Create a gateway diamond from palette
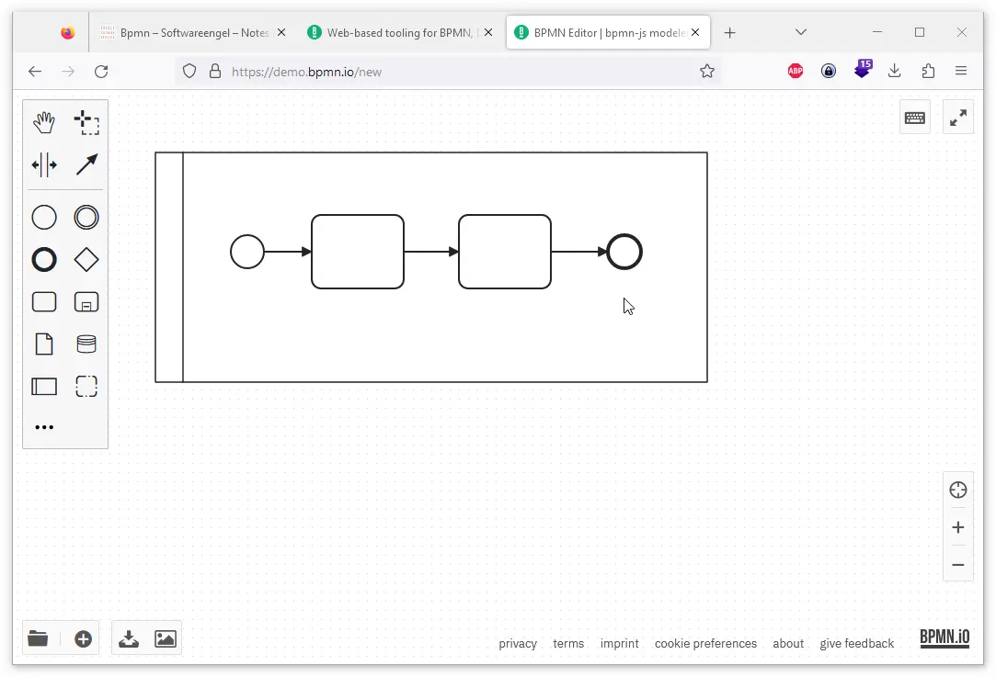996x677 pixels. coord(86,260)
